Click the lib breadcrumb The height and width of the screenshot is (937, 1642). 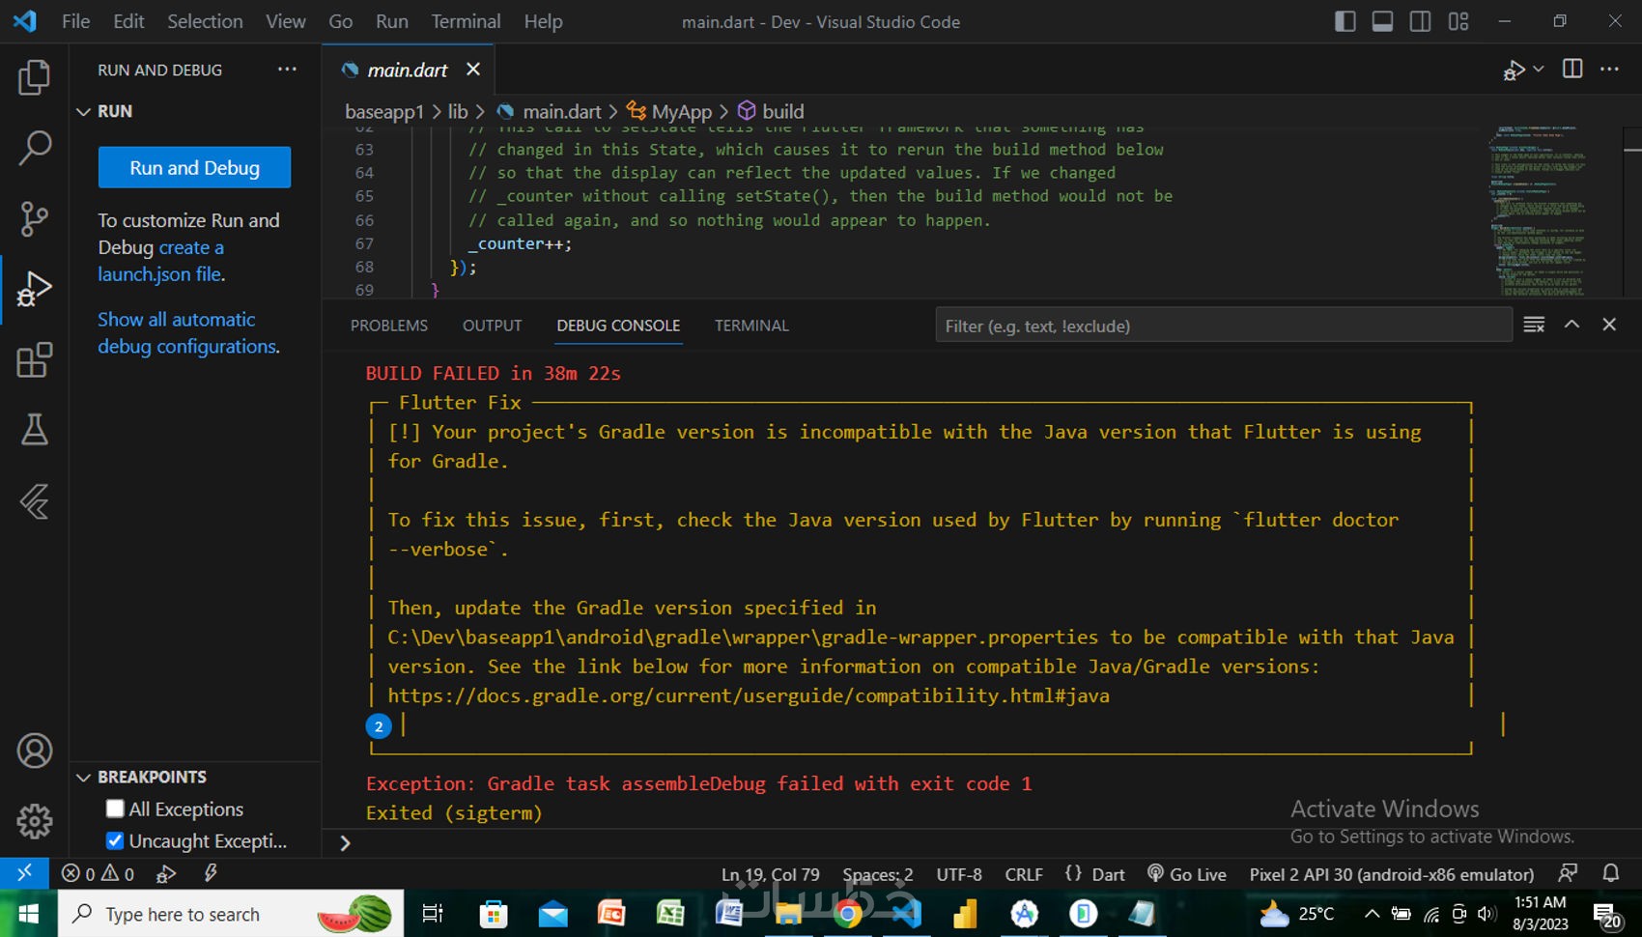coord(458,111)
